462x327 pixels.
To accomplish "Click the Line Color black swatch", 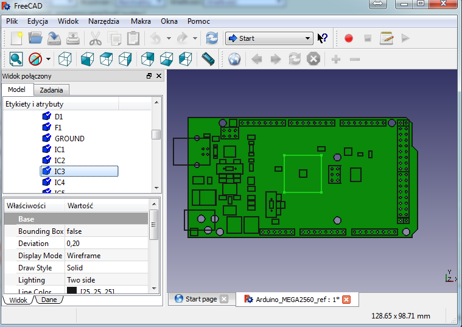I will pos(72,292).
